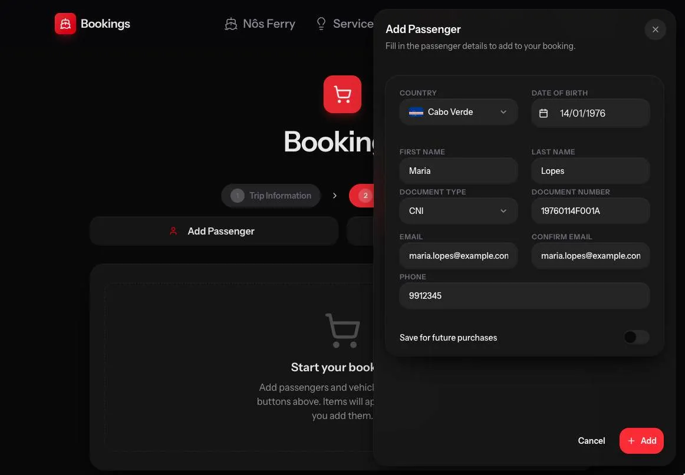This screenshot has width=685, height=475.
Task: Click the Phone number field
Action: point(525,296)
